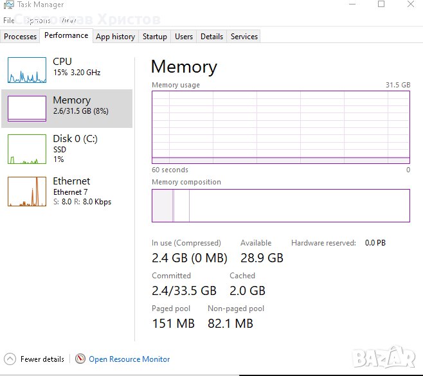Screen dimensions: 423x376
Task: Select the Memory mini graph thumbnail
Action: click(27, 109)
